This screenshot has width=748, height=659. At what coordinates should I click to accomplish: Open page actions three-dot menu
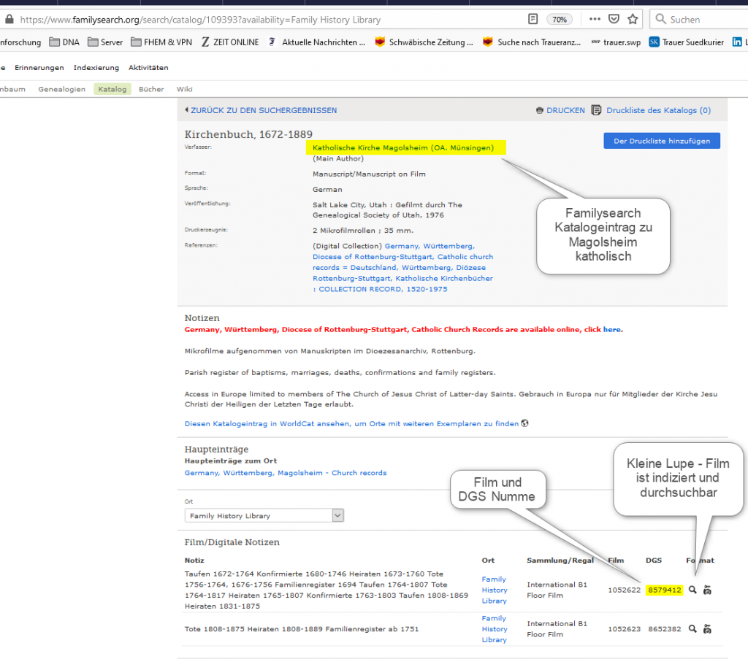pos(595,19)
